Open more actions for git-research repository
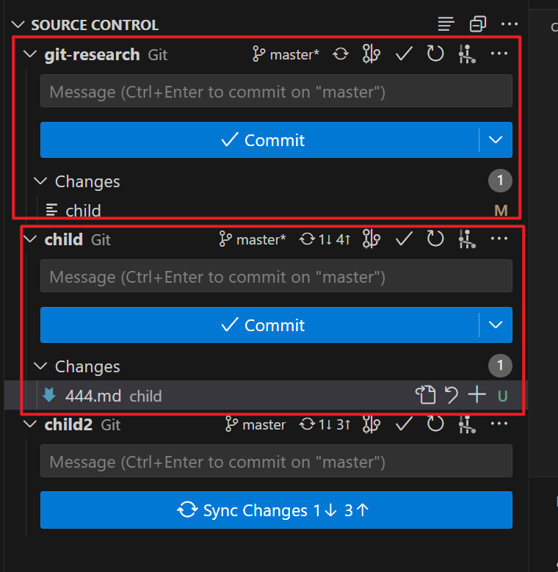Screen dimensions: 558x572 [499, 54]
